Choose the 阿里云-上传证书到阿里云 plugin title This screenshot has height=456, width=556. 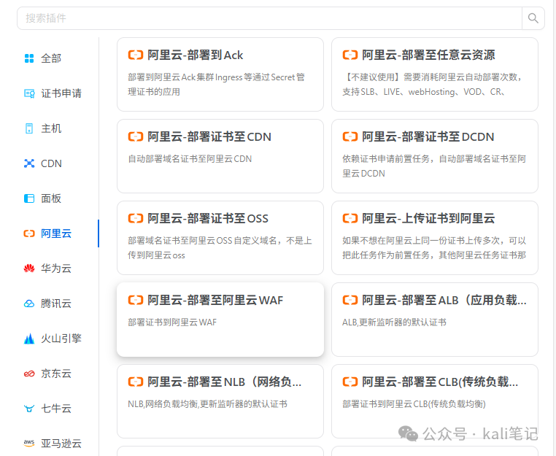click(428, 218)
